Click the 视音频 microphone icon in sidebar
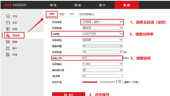 [x=8, y=35]
